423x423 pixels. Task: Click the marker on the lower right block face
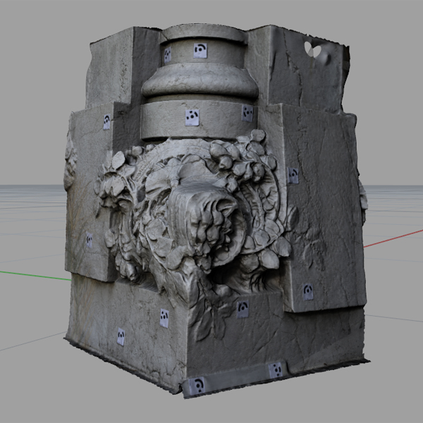[x=308, y=291]
